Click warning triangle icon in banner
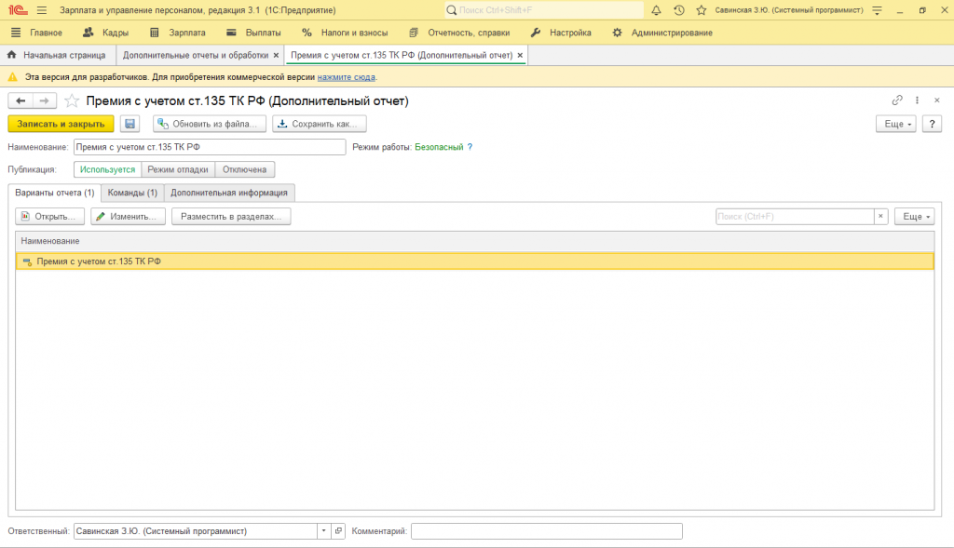 [12, 77]
